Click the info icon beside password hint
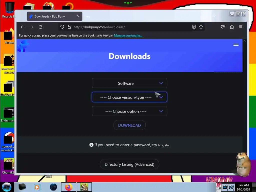Viewport: 256px width, 192px height. [91, 145]
